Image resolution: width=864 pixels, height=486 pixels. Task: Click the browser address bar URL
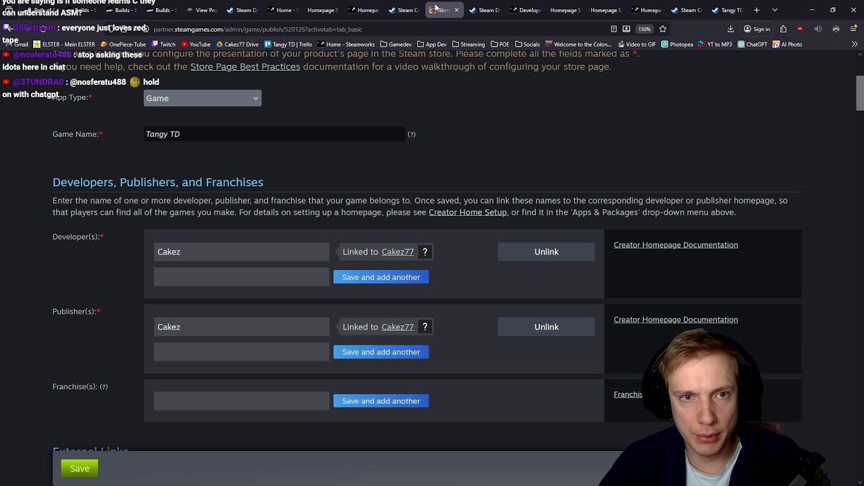pyautogui.click(x=258, y=29)
